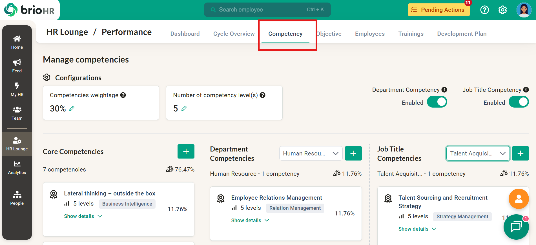Switch to the Development Plan tab
The width and height of the screenshot is (536, 245).
tap(462, 34)
